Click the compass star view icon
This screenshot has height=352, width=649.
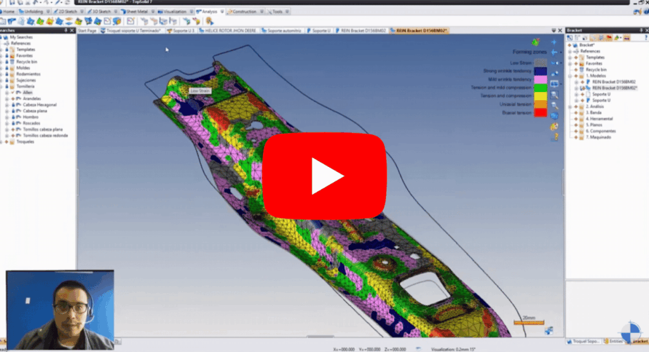point(554,42)
